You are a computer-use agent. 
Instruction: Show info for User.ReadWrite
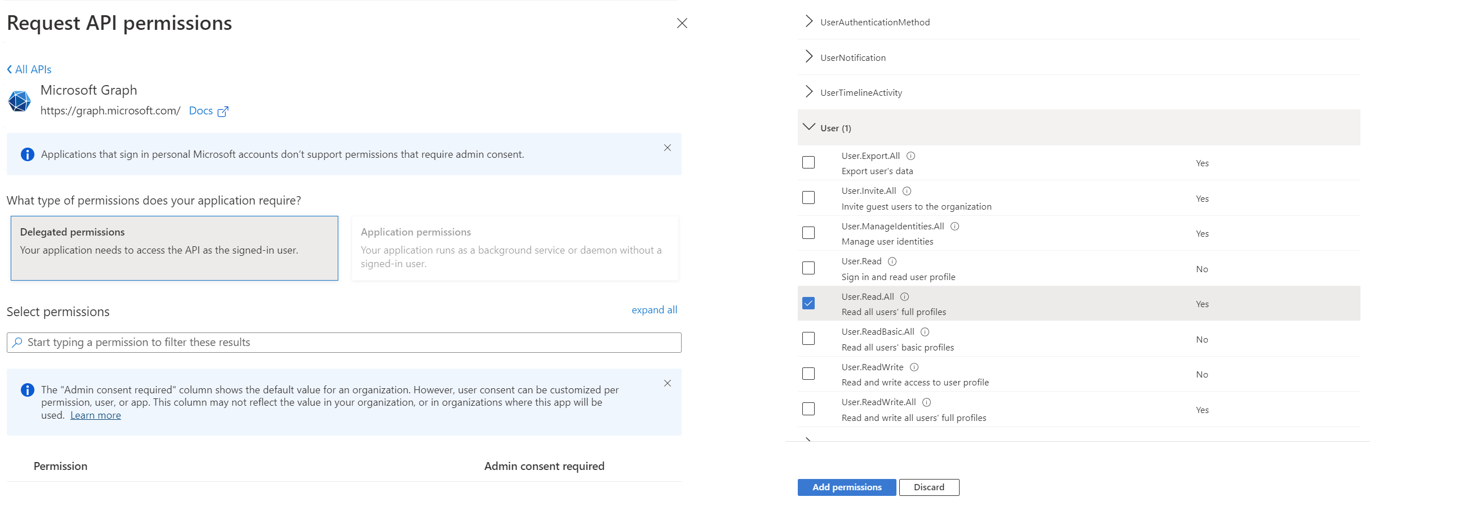tap(914, 367)
